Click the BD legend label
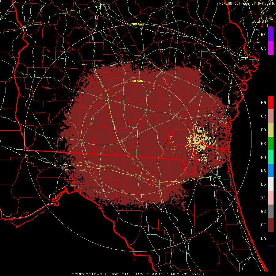 [263, 130]
